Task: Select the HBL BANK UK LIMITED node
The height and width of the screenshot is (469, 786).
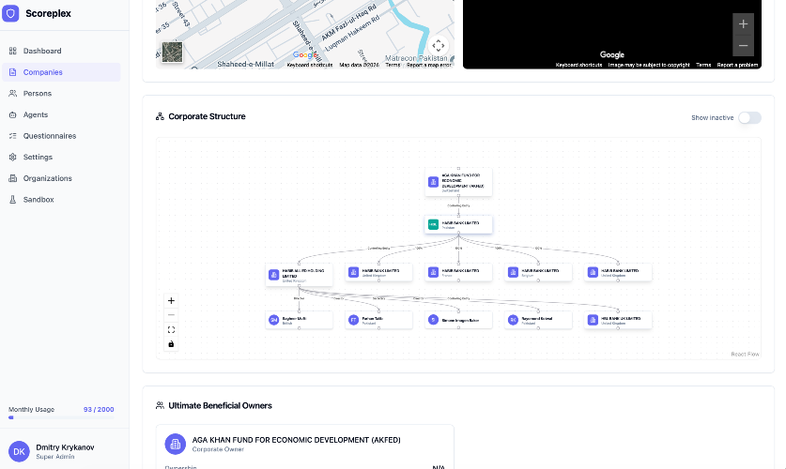Action: point(618,320)
